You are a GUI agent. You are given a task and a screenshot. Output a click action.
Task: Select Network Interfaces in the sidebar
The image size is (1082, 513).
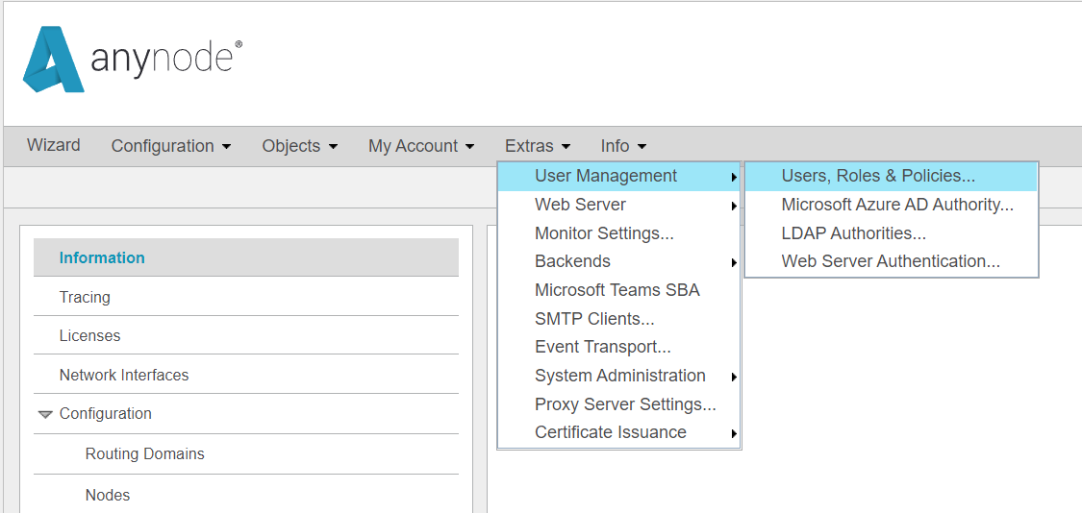point(245,375)
